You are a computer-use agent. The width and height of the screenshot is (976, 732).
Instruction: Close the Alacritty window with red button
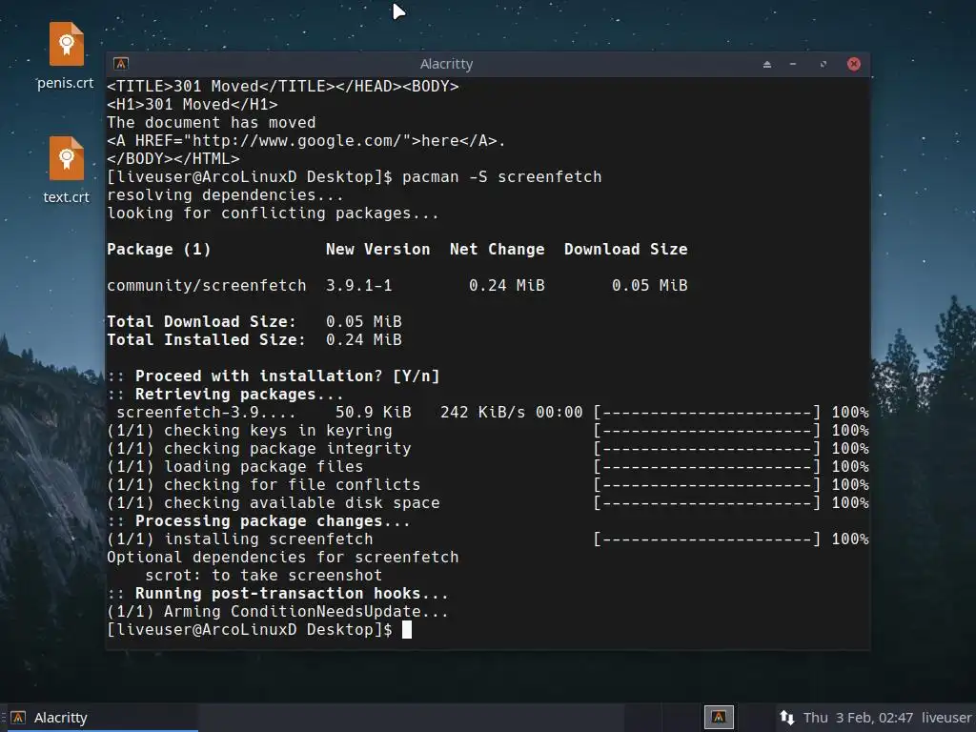coord(854,64)
